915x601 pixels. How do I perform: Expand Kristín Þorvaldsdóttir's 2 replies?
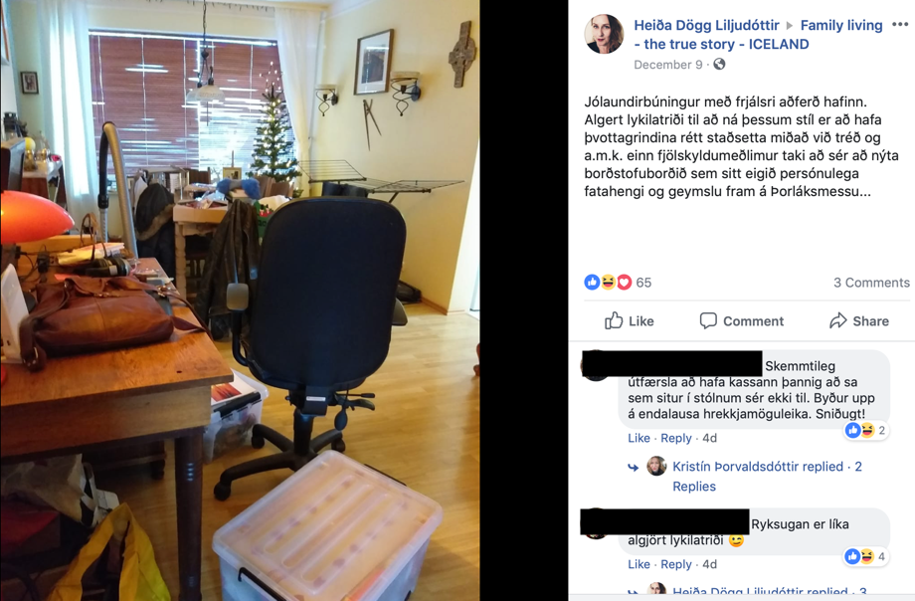767,476
